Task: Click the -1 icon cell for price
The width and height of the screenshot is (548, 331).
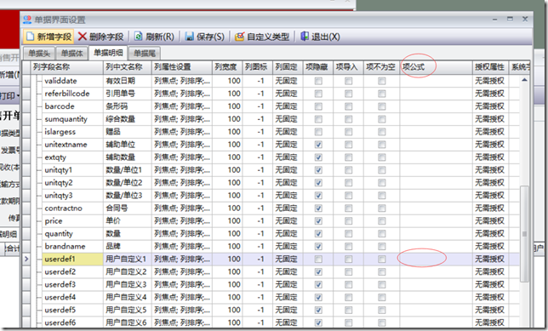Action: coord(257,221)
